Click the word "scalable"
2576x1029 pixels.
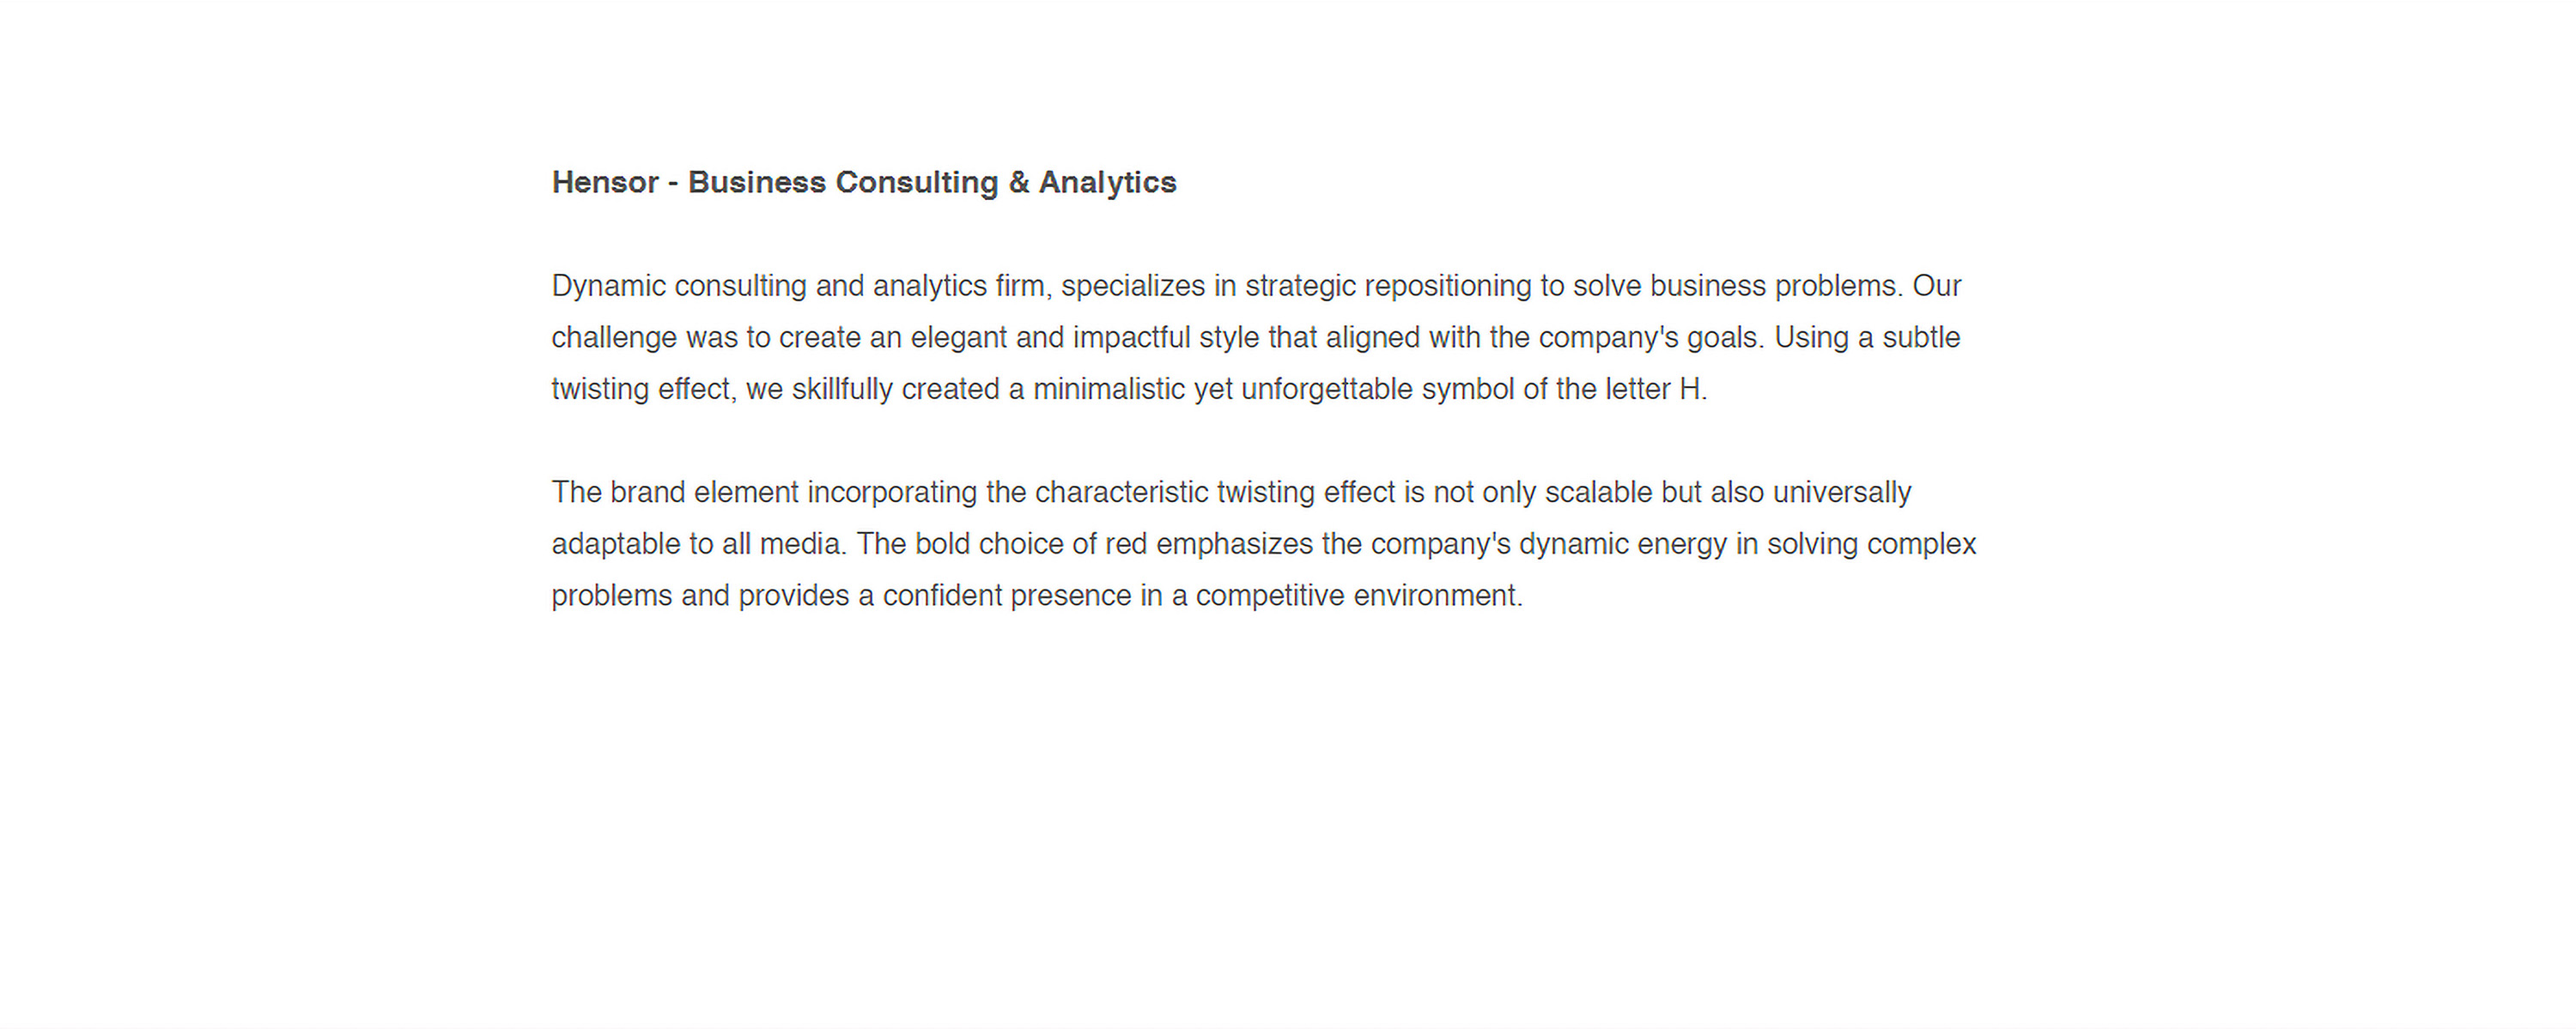click(x=1598, y=493)
